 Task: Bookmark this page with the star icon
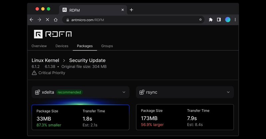click(200, 20)
